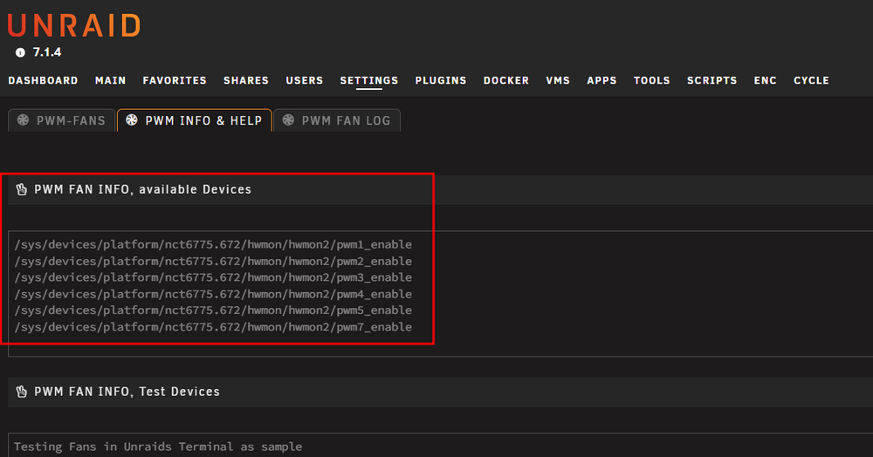Click the pwm3_enable device path

coord(213,277)
